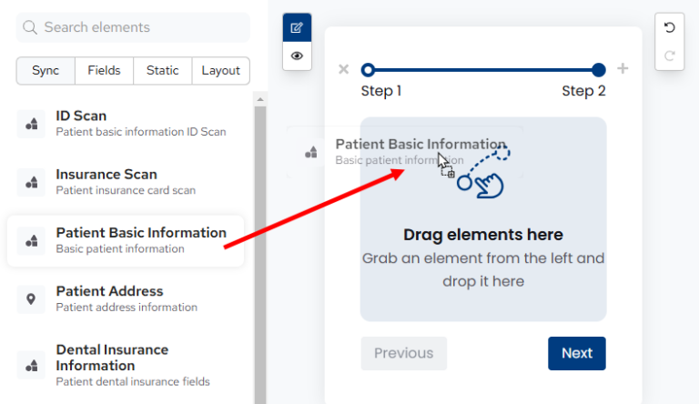The image size is (699, 404).
Task: Select the ID Scan element
Action: [x=126, y=124]
